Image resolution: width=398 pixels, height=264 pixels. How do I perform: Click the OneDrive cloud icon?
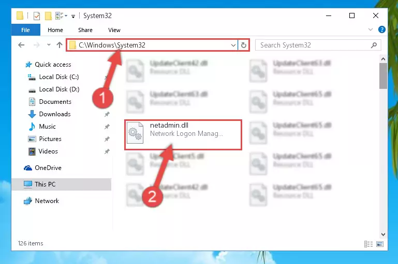tap(28, 168)
